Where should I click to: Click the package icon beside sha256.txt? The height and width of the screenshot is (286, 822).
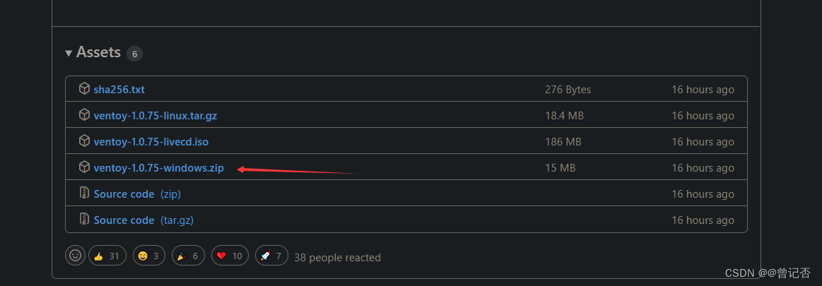click(x=84, y=89)
